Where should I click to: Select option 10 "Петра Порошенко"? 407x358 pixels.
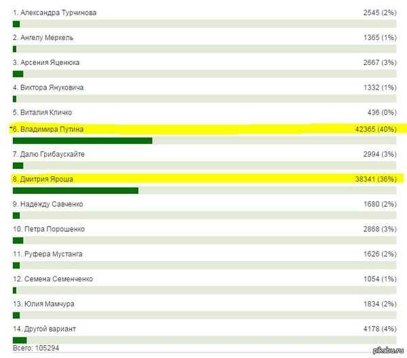coord(48,229)
